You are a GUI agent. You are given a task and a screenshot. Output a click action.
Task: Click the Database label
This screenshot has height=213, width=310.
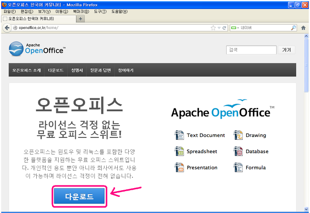(257, 151)
